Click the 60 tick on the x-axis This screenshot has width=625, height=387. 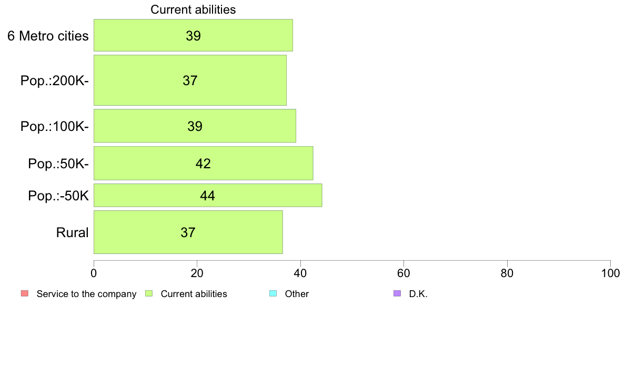click(x=404, y=273)
